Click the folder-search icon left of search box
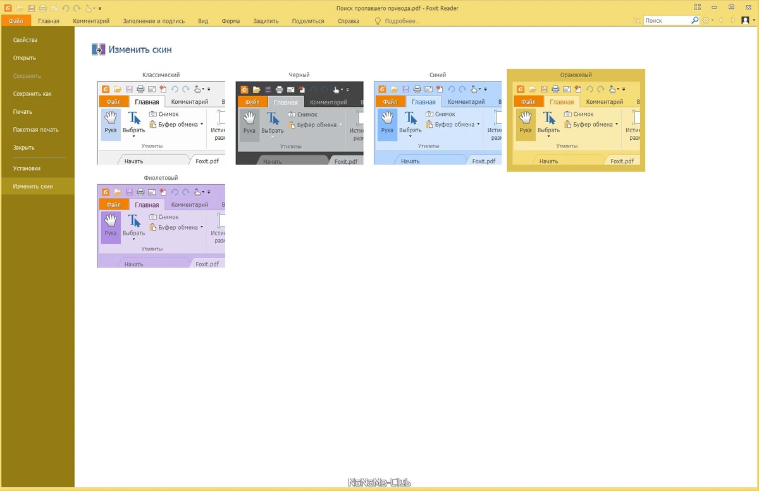Screen dimensions: 759x491 (x=638, y=21)
